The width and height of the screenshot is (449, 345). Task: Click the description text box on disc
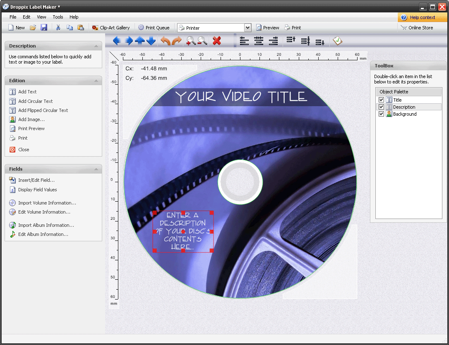click(x=183, y=231)
